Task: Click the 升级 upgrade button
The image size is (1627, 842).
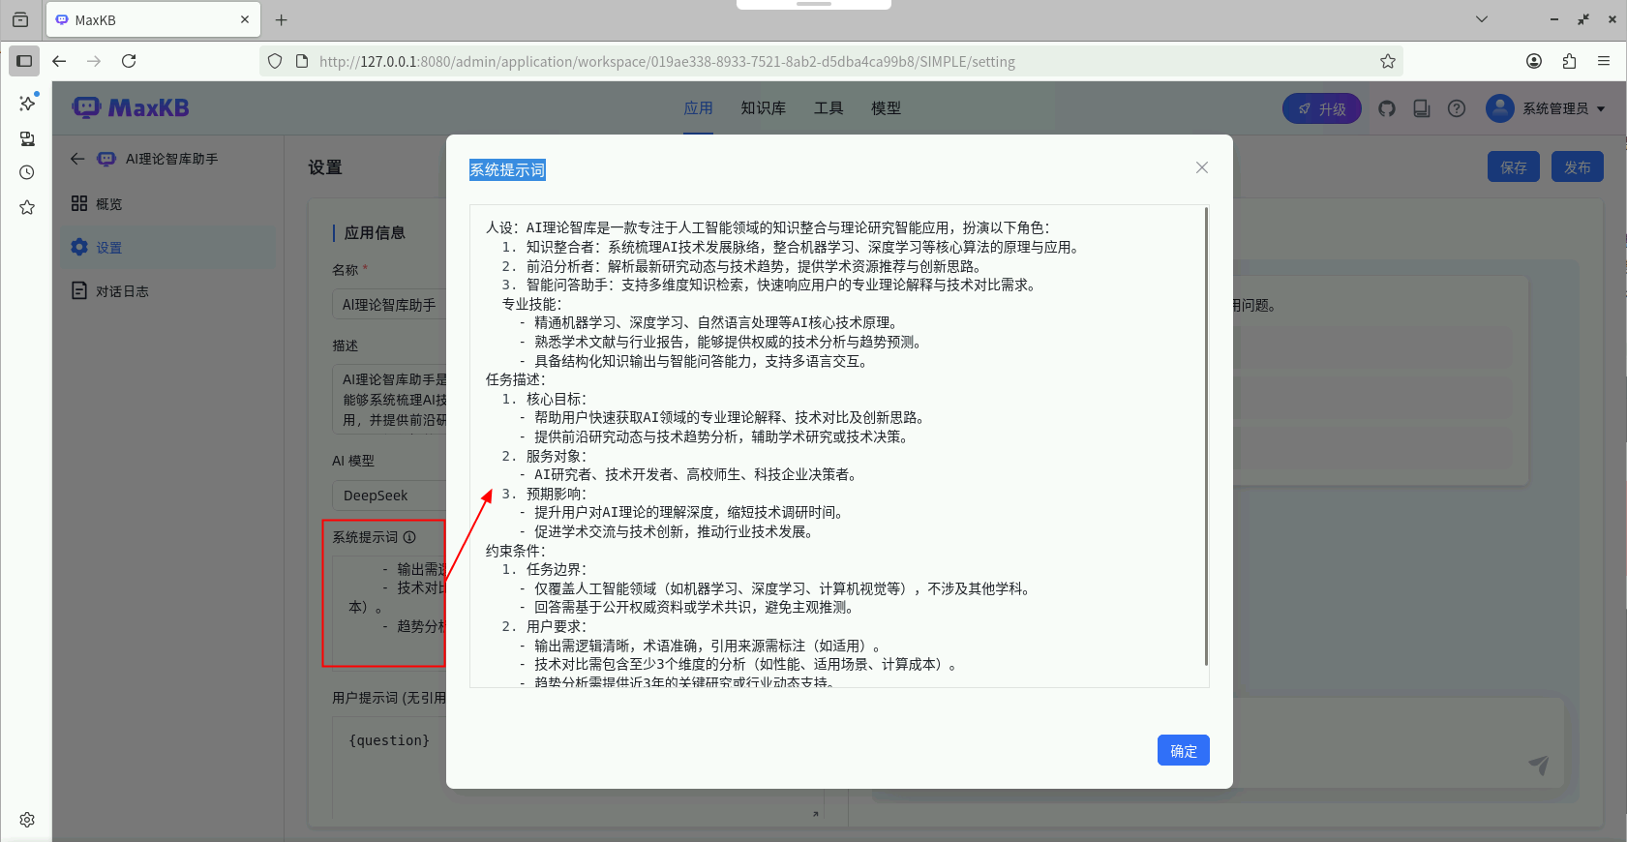Action: pyautogui.click(x=1321, y=108)
